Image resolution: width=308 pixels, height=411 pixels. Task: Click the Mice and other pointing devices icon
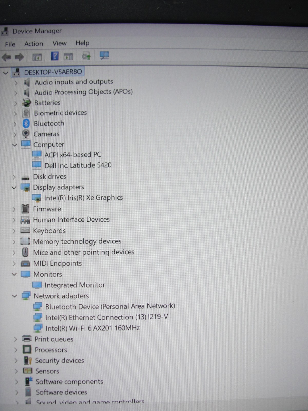coord(25,252)
